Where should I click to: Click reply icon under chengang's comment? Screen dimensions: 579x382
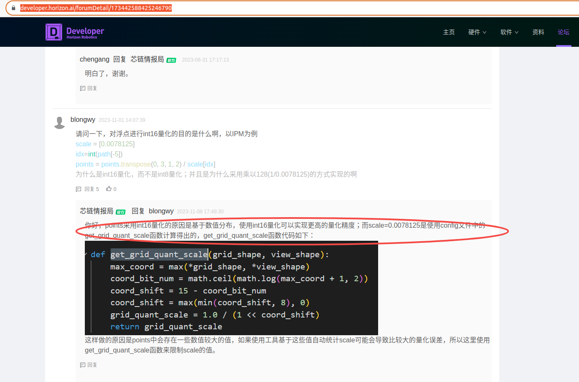pos(83,89)
